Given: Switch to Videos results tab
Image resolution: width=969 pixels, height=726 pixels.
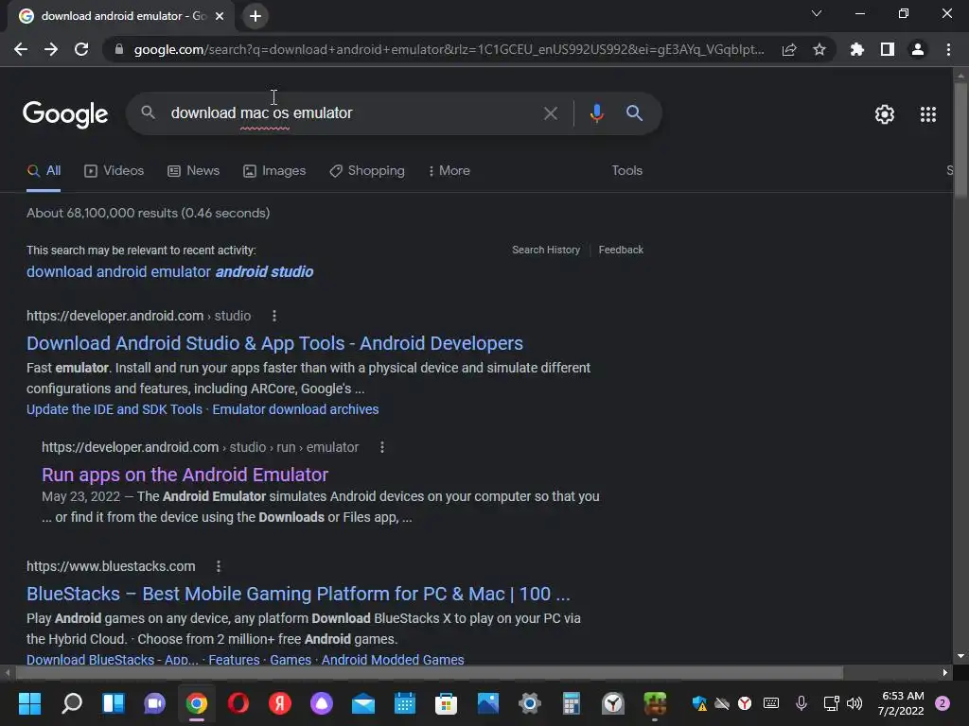Looking at the screenshot, I should pos(115,171).
